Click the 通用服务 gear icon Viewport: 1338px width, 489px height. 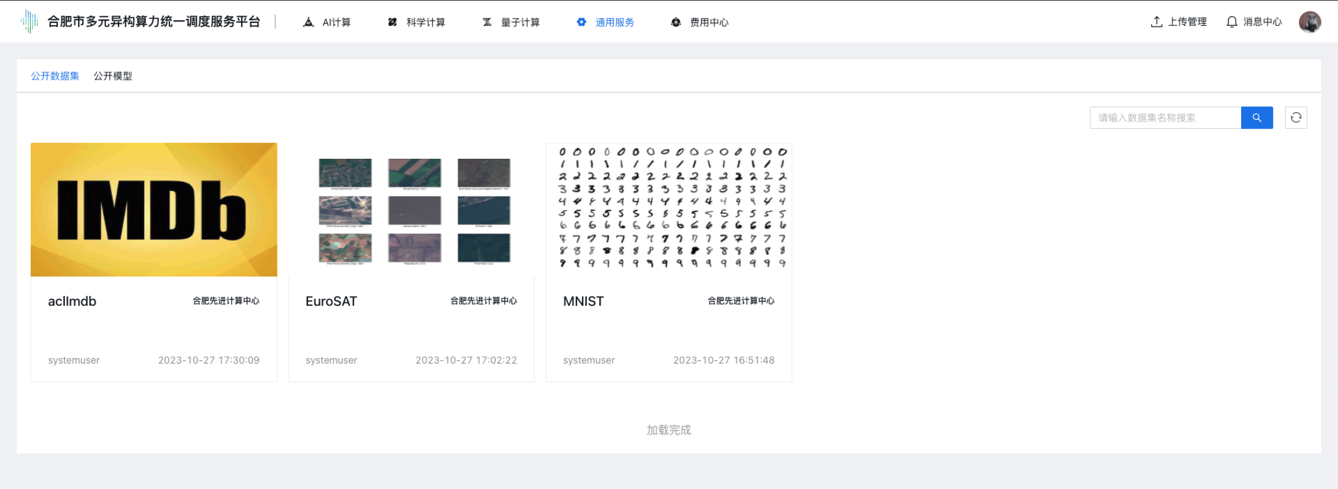(581, 22)
